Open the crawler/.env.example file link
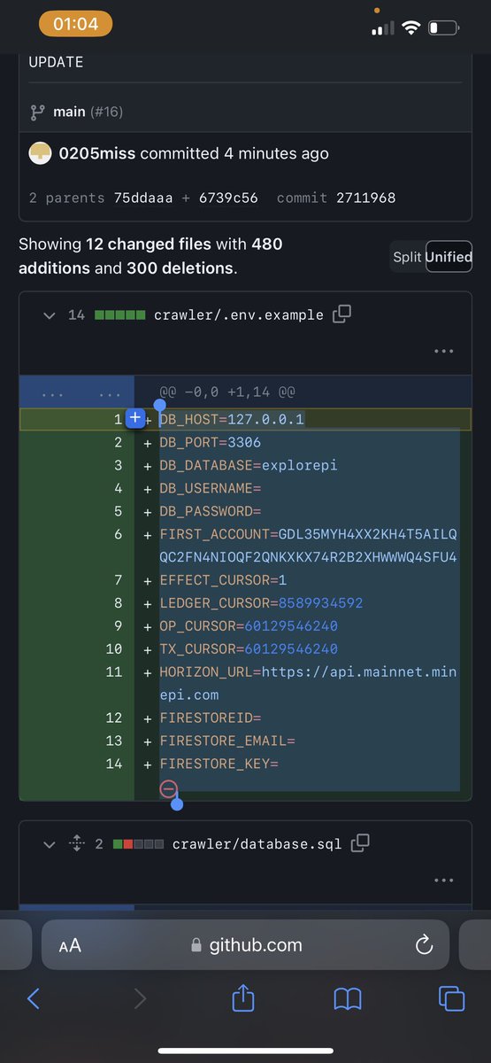Image resolution: width=491 pixels, height=1063 pixels. coord(239,314)
